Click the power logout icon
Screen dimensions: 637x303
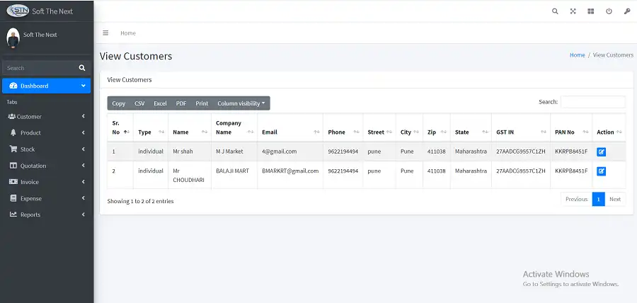click(x=609, y=11)
